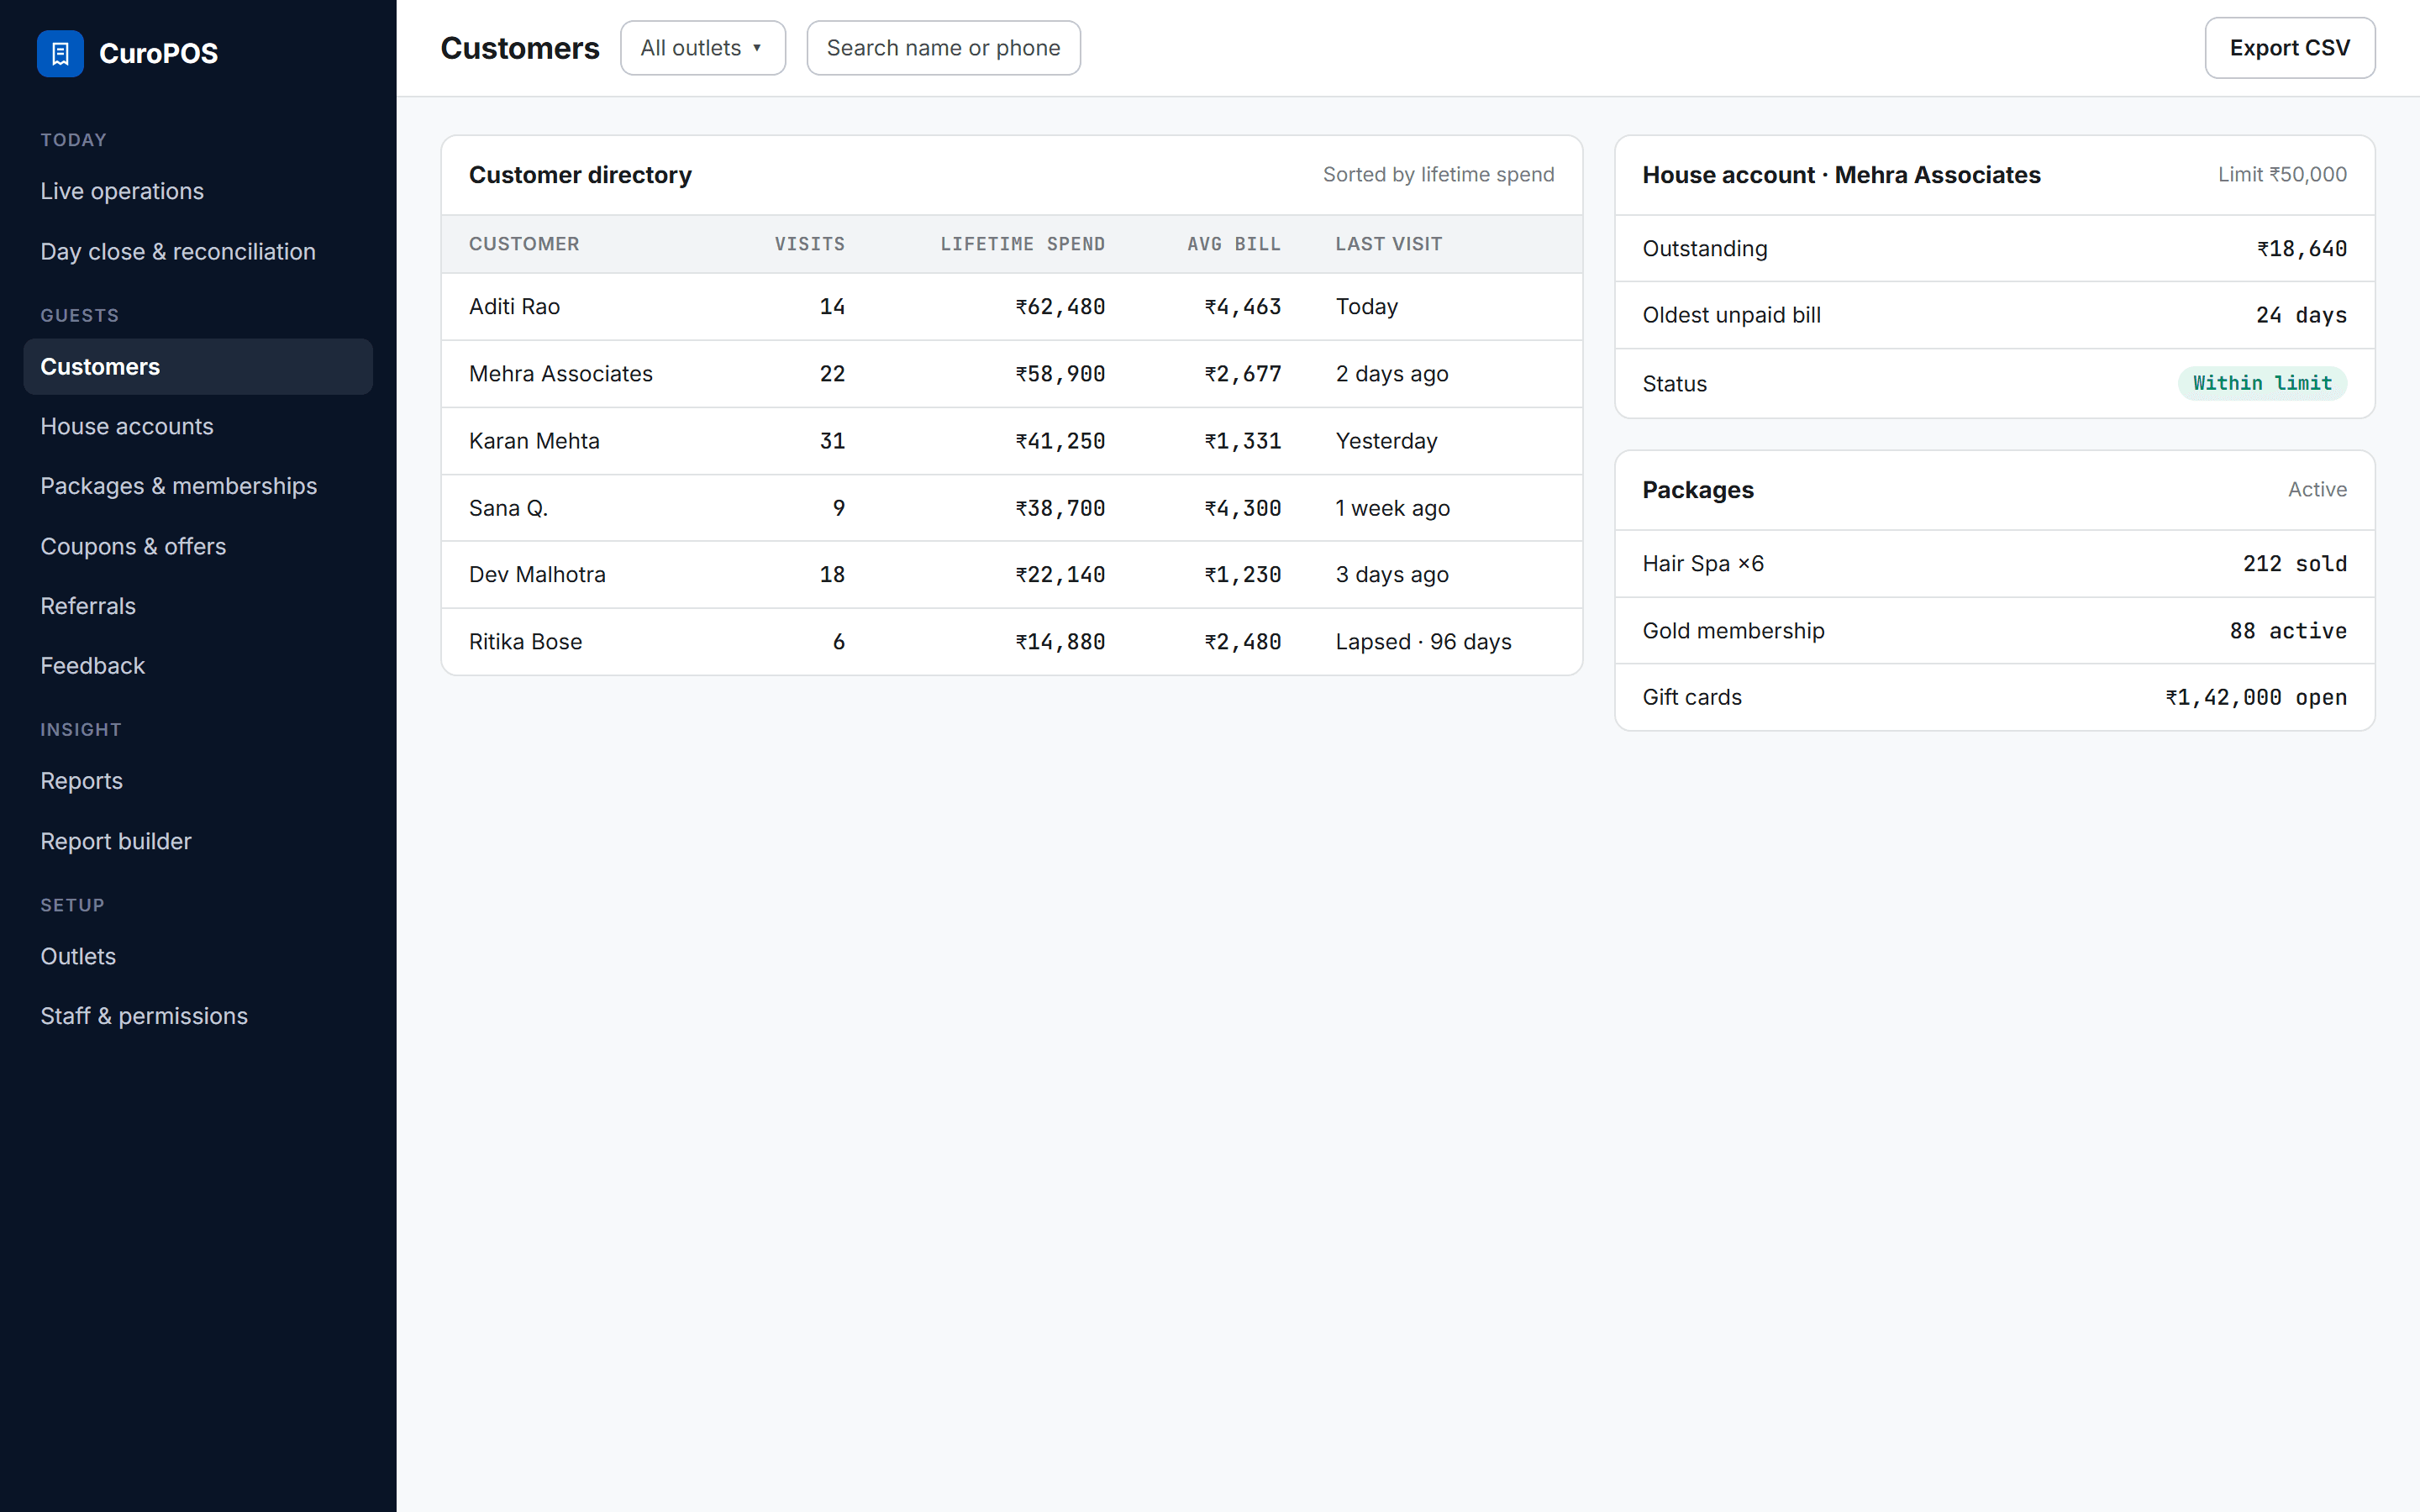Sort by Lifetime Spend column header
The height and width of the screenshot is (1512, 2420).
[x=1022, y=244]
